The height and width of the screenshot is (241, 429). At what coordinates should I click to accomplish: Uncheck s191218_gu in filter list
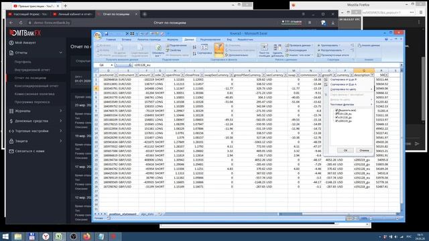pyautogui.click(x=336, y=117)
